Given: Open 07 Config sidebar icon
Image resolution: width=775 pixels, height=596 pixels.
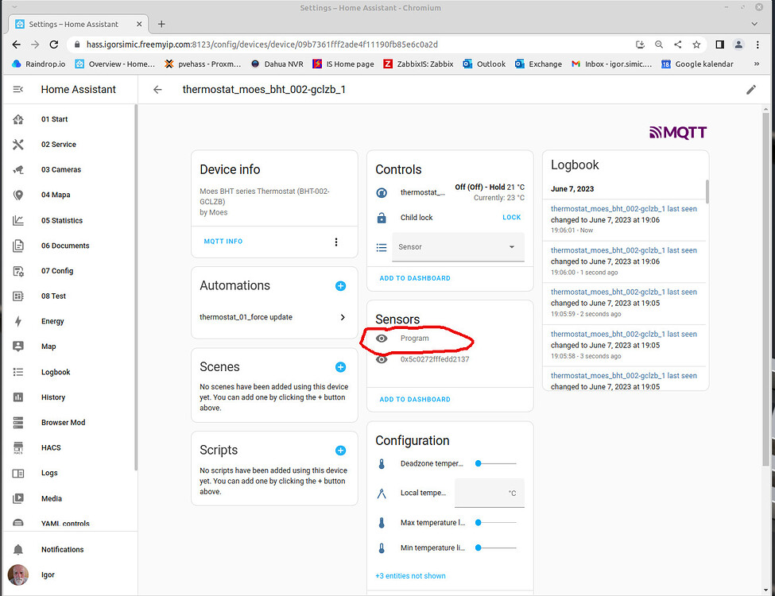Looking at the screenshot, I should coord(18,271).
